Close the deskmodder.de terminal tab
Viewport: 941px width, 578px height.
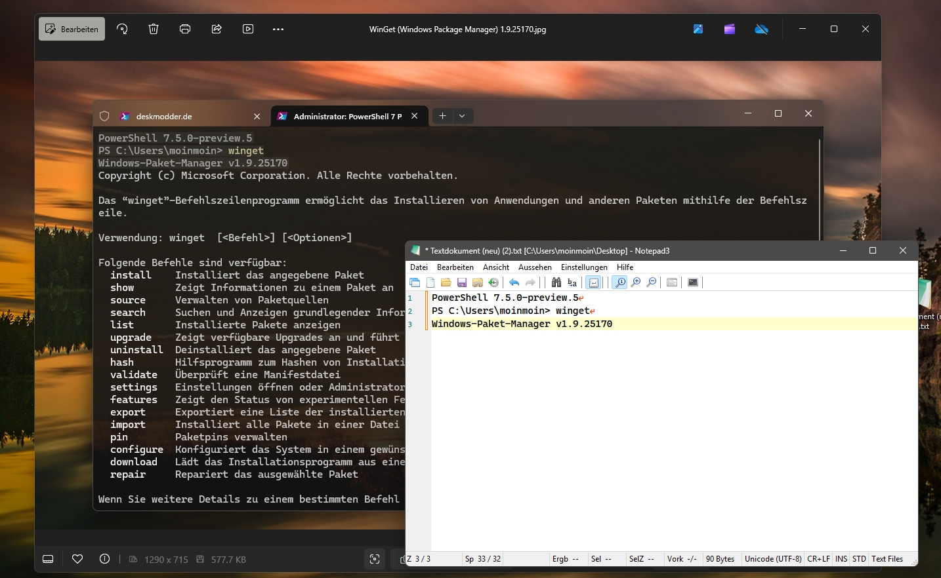click(257, 117)
